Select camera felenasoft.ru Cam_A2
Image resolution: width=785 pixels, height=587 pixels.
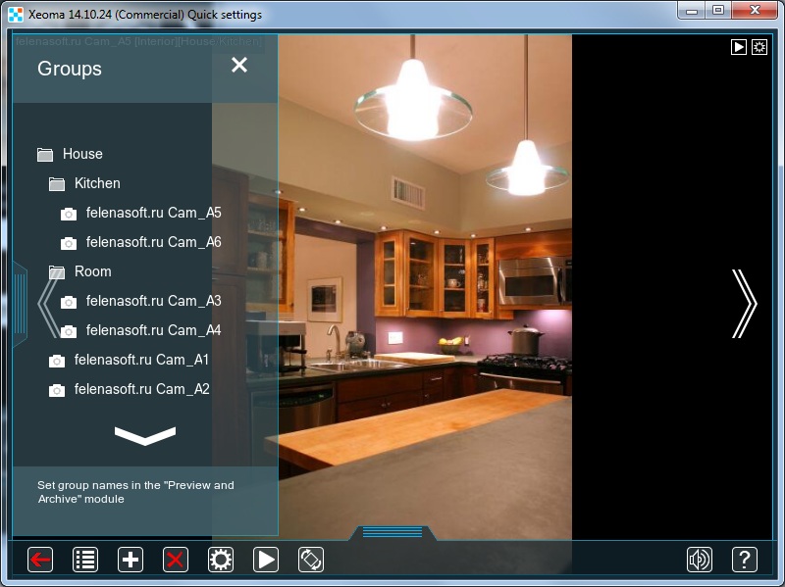tap(129, 389)
